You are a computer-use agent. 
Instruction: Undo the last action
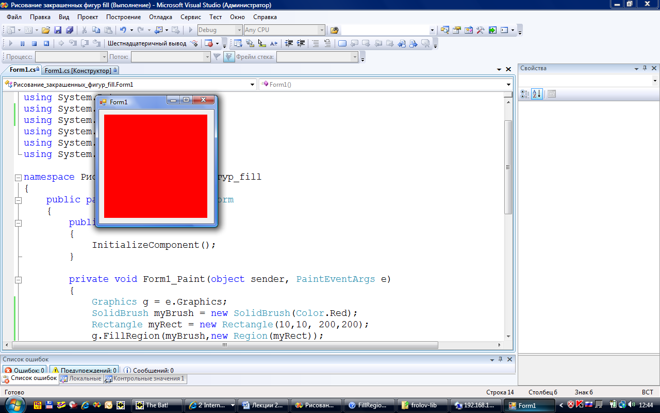click(123, 30)
